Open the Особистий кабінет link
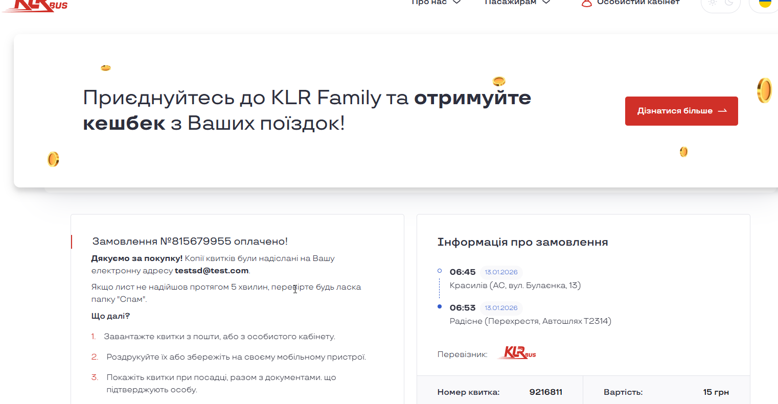 638,3
